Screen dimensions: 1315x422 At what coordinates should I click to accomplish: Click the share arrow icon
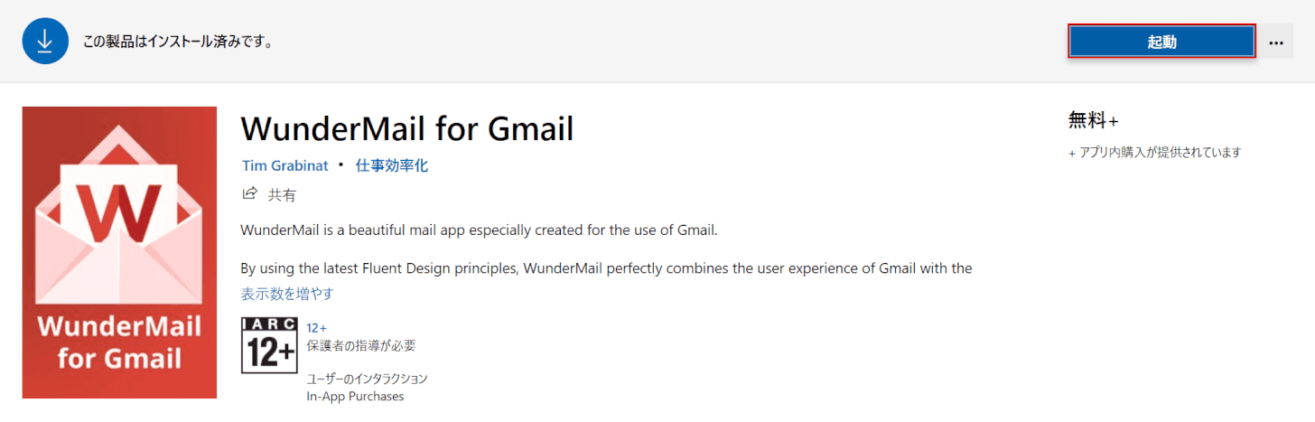[249, 193]
